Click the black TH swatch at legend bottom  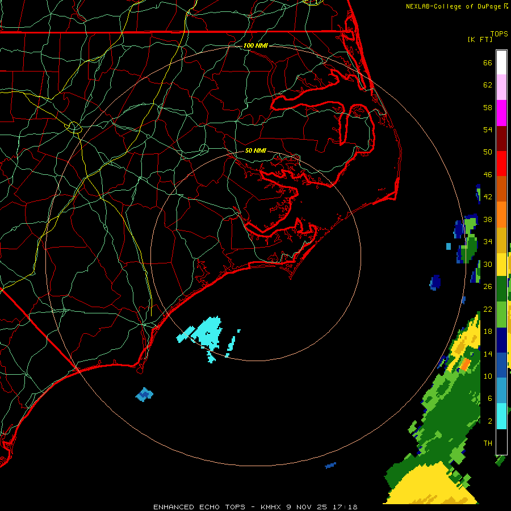501,442
